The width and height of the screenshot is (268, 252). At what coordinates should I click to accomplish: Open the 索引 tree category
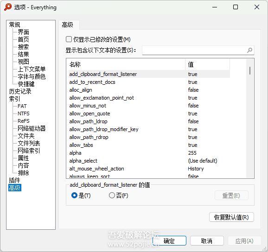[x=14, y=99]
